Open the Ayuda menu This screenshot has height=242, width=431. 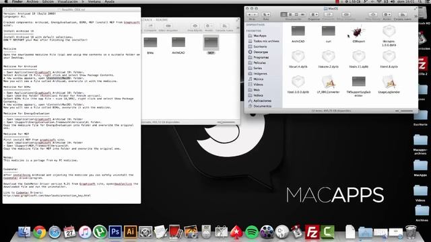[x=110, y=1]
